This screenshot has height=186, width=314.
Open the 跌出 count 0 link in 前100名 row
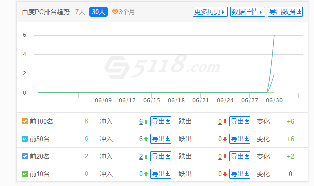(x=220, y=121)
